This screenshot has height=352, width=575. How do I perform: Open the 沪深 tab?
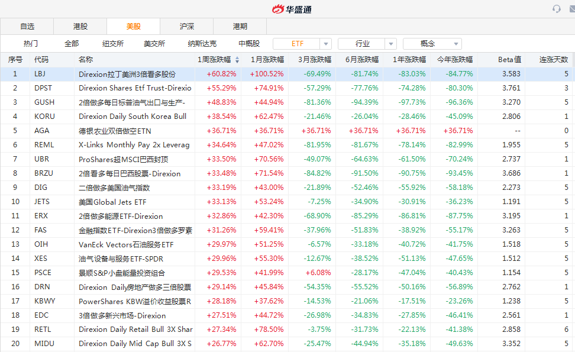pos(187,27)
